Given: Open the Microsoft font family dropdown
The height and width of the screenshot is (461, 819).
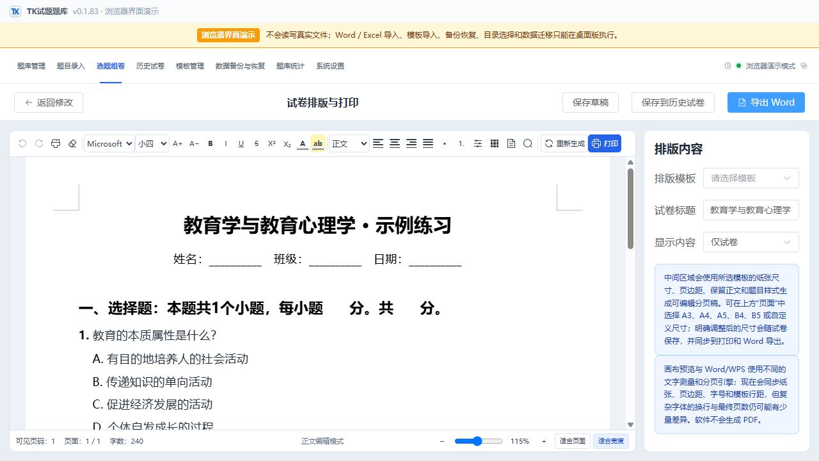Looking at the screenshot, I should (x=109, y=143).
